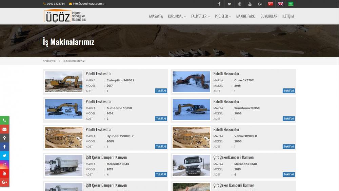Click Paletli Ekskavatör title of Caterpillar card
This screenshot has height=191, width=339.
[x=99, y=74]
